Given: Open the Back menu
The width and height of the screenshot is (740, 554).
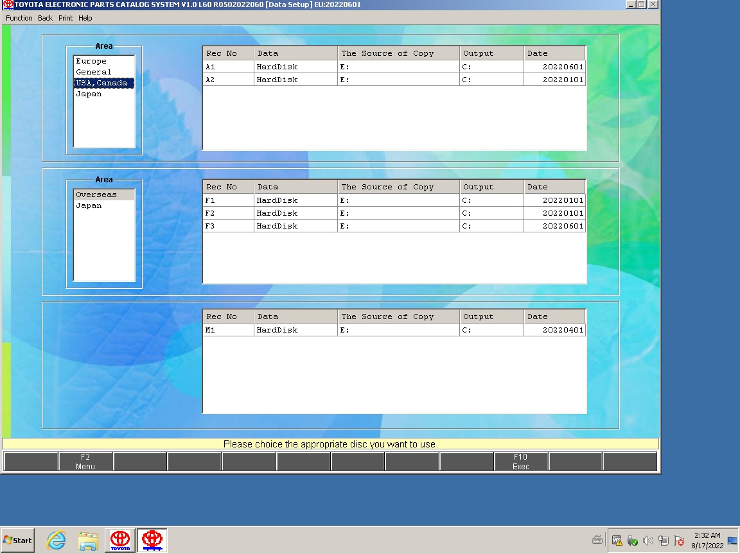Looking at the screenshot, I should 46,18.
